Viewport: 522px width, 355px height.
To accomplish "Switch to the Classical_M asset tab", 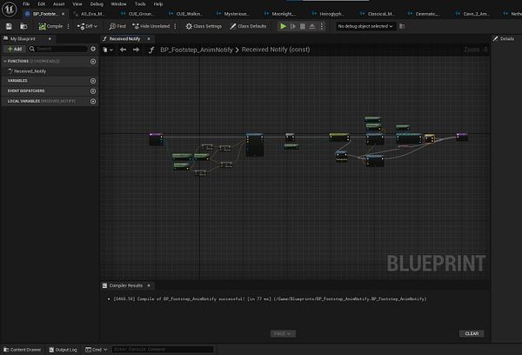I will coord(380,14).
